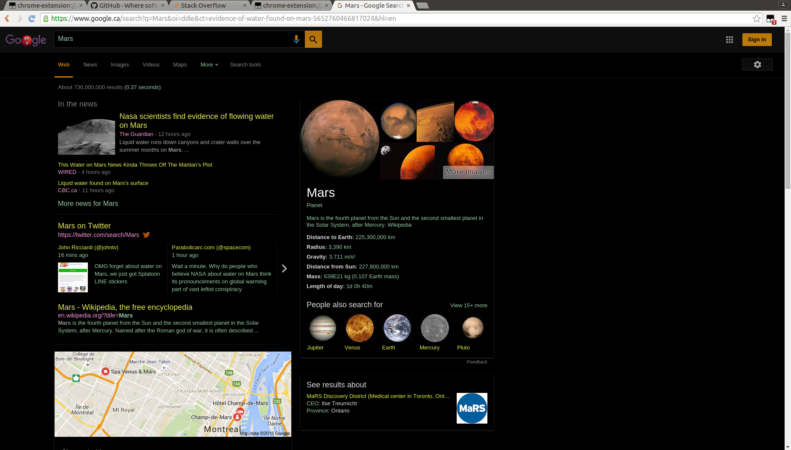Screen dimensions: 791x450
Task: Bookmark this page with the star icon
Action: click(756, 18)
